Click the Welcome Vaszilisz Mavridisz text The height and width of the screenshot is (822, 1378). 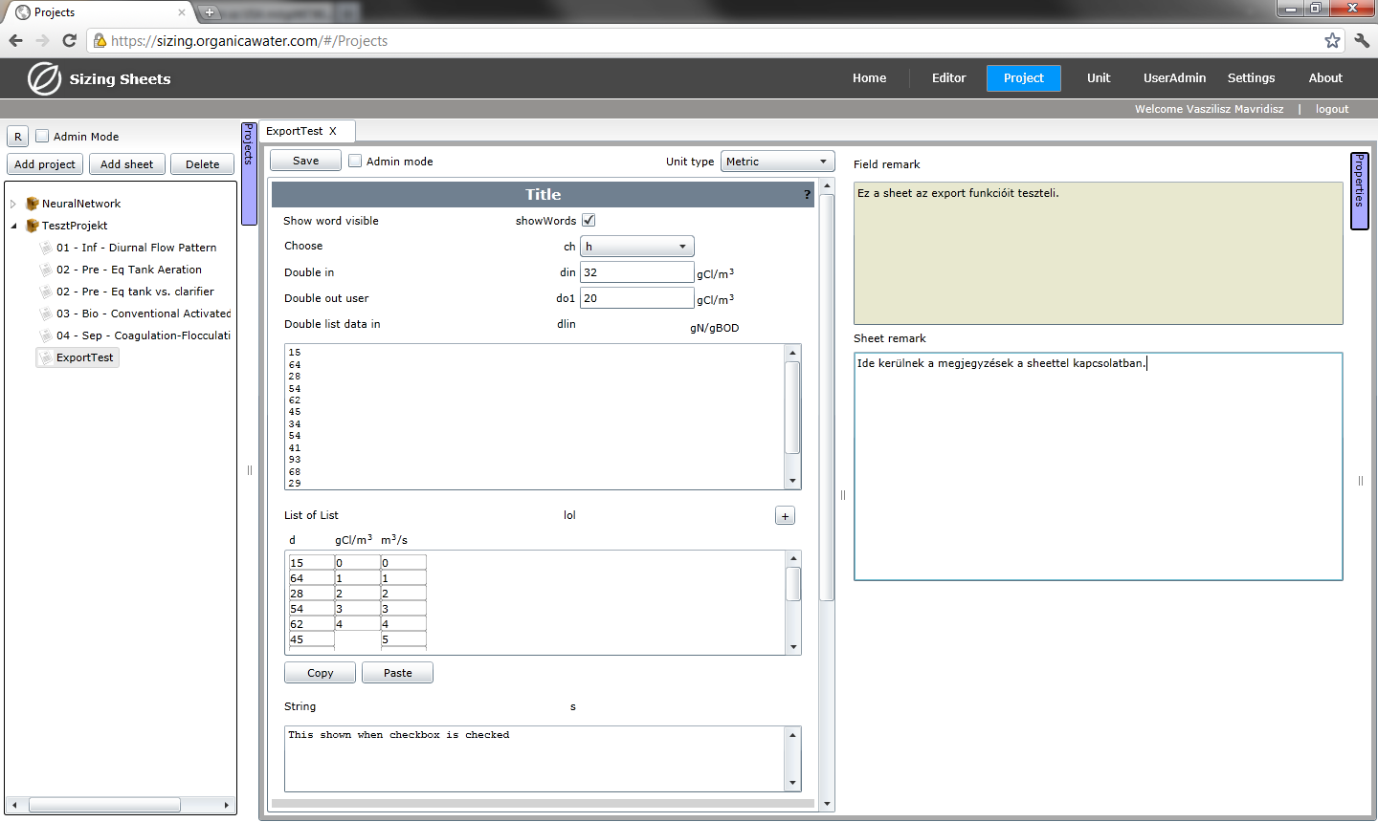point(1209,109)
